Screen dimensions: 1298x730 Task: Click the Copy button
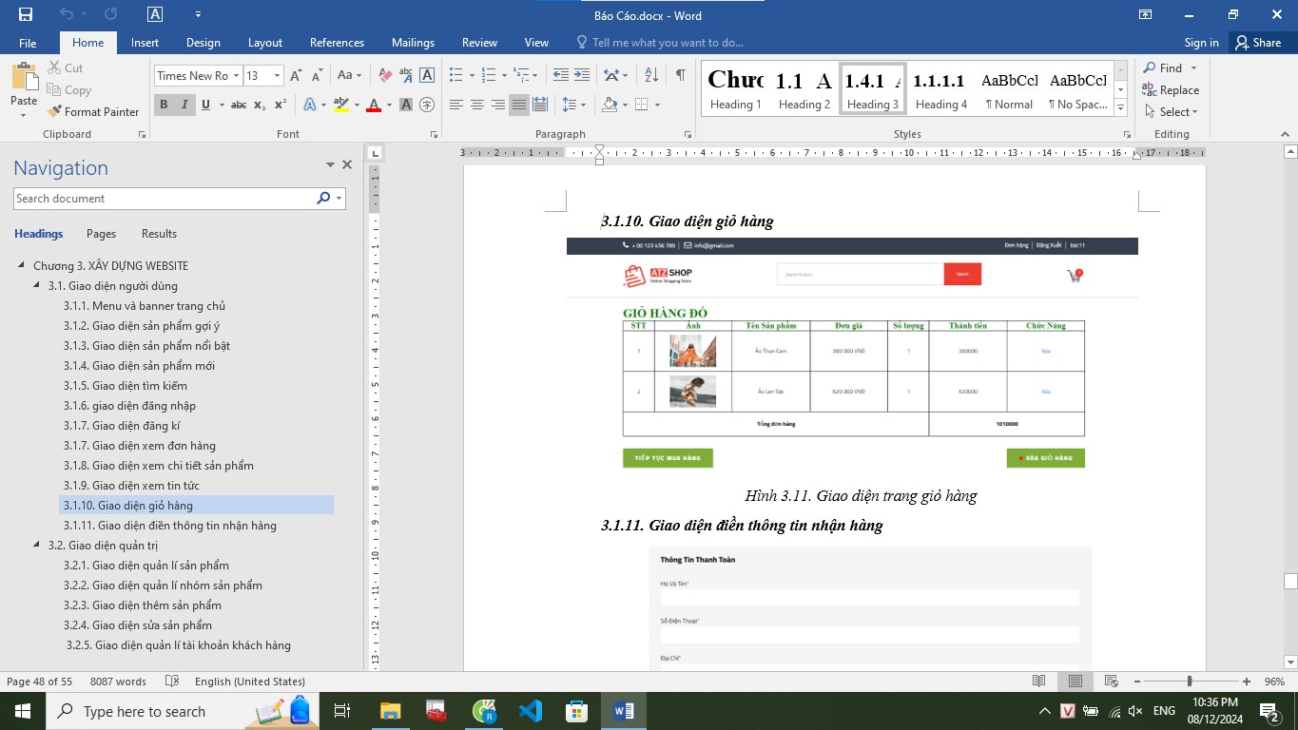pyautogui.click(x=69, y=90)
